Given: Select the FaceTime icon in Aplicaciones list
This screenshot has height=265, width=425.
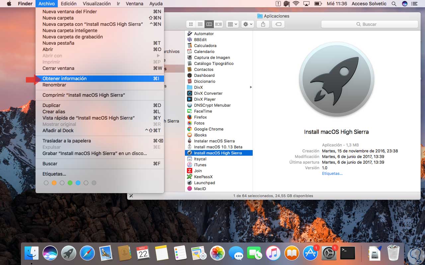Looking at the screenshot, I should [190, 111].
